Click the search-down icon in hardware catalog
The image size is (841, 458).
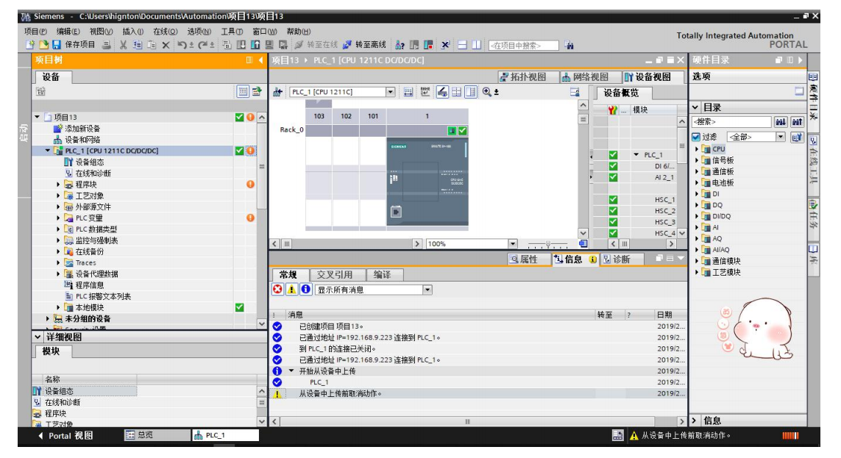[x=781, y=122]
